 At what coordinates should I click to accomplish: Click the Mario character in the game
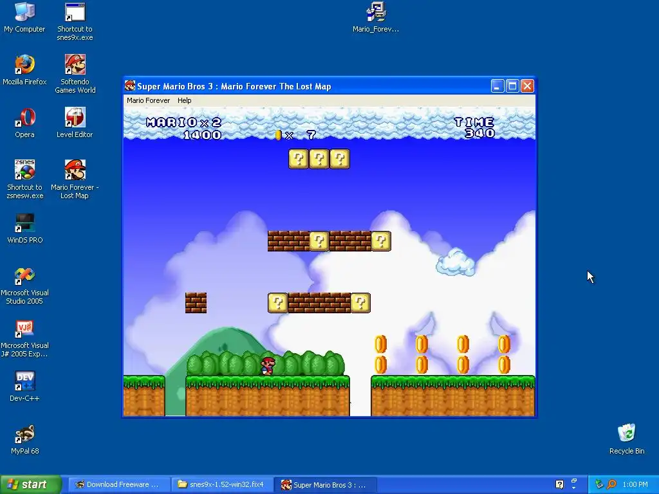(x=268, y=366)
